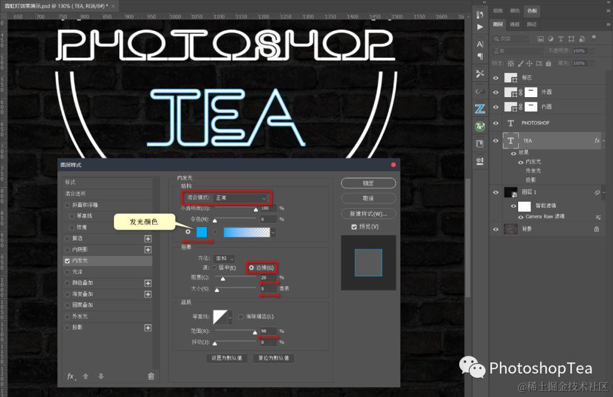Click lock transparent pixels icon
This screenshot has height=397, width=613.
tap(511, 64)
